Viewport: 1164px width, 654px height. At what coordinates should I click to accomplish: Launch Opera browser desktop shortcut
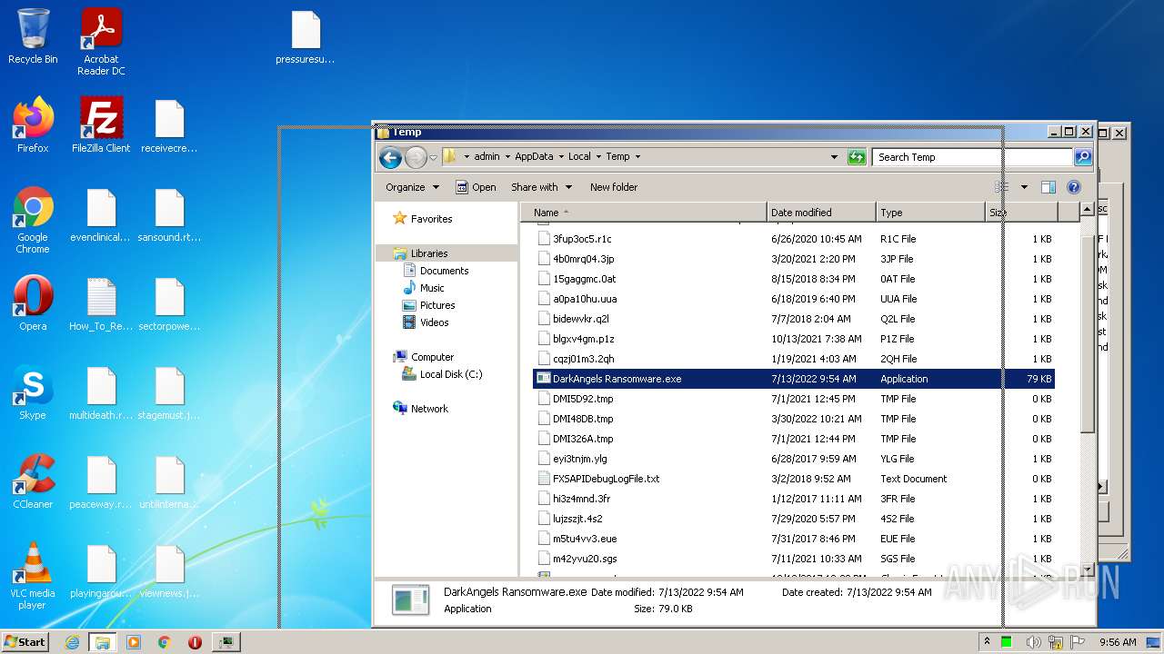[x=33, y=303]
